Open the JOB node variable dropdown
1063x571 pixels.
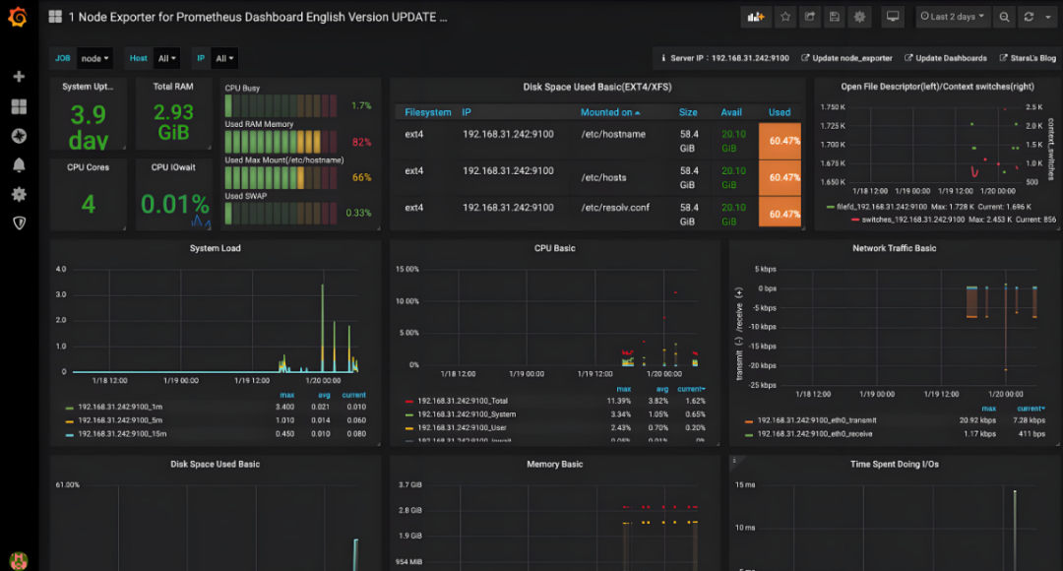[x=94, y=58]
